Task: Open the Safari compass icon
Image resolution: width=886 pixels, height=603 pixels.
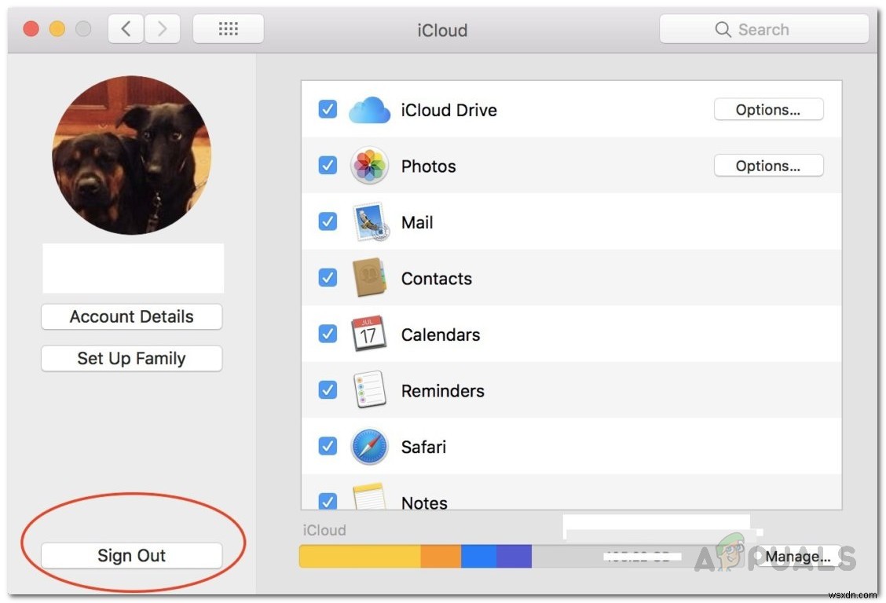Action: tap(369, 446)
